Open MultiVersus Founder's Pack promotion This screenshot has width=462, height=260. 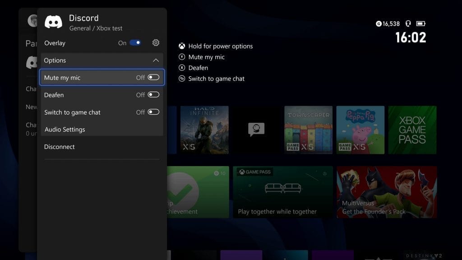coord(387,192)
